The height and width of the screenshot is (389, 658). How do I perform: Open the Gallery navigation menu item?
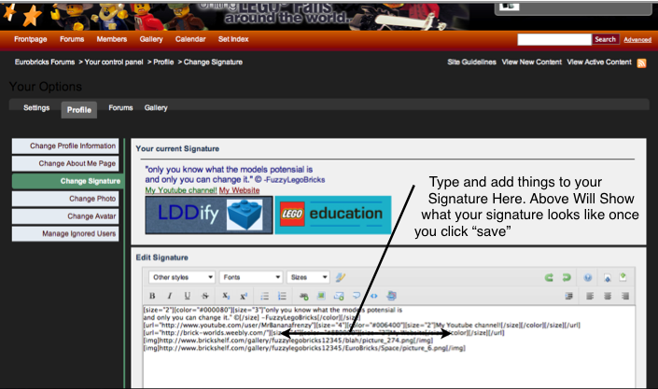coord(151,39)
